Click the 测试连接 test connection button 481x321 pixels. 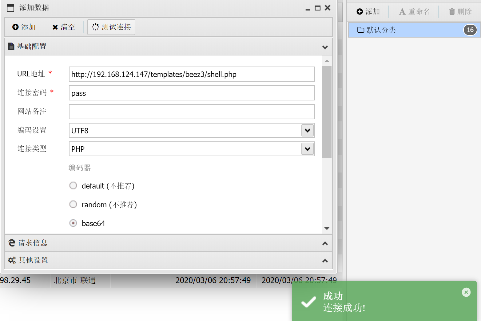pos(111,27)
